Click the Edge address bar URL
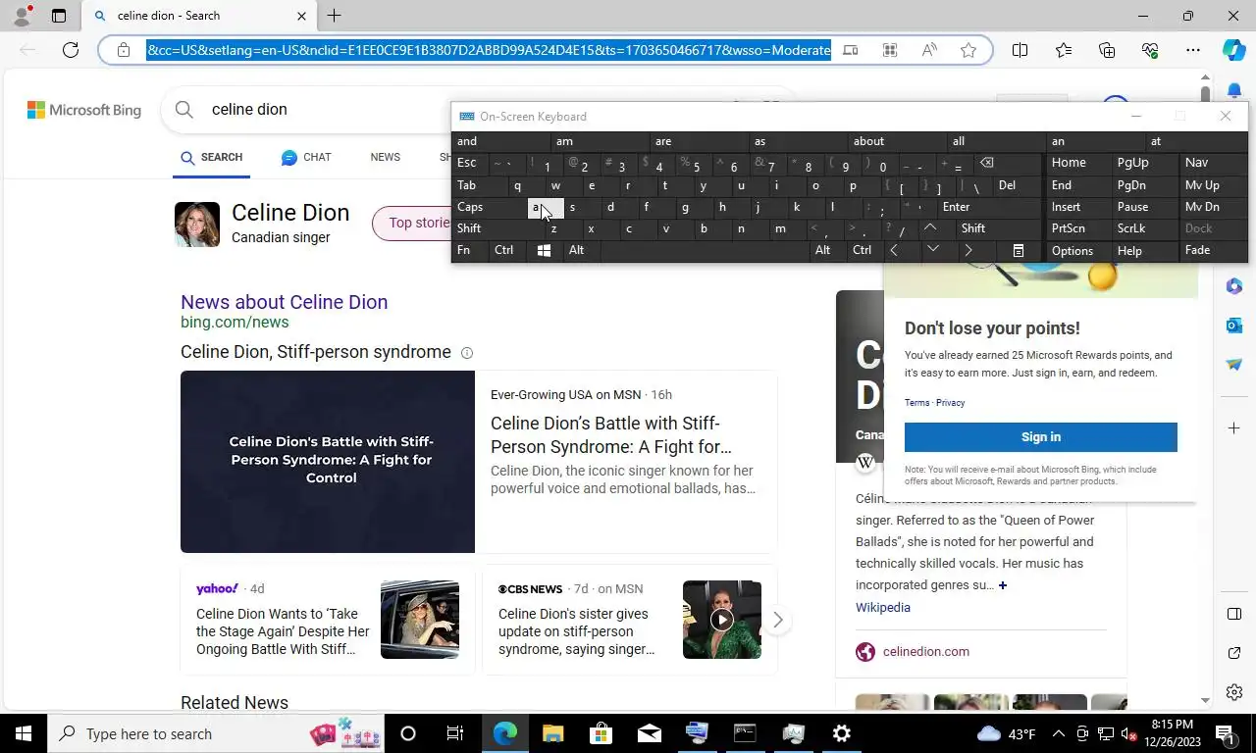 [x=489, y=50]
